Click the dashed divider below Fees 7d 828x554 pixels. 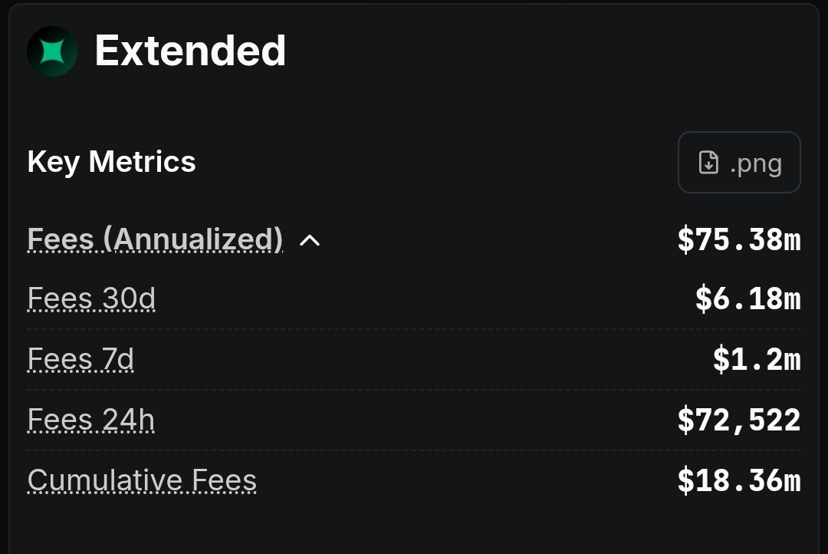(x=414, y=390)
